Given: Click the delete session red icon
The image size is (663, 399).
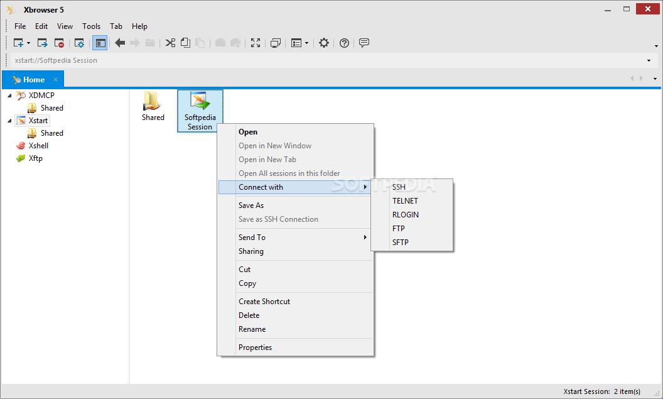Looking at the screenshot, I should (x=59, y=43).
